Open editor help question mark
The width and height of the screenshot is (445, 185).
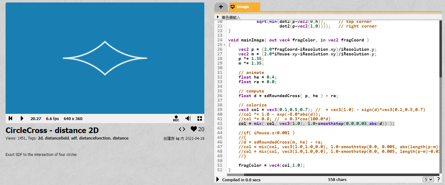[438, 179]
